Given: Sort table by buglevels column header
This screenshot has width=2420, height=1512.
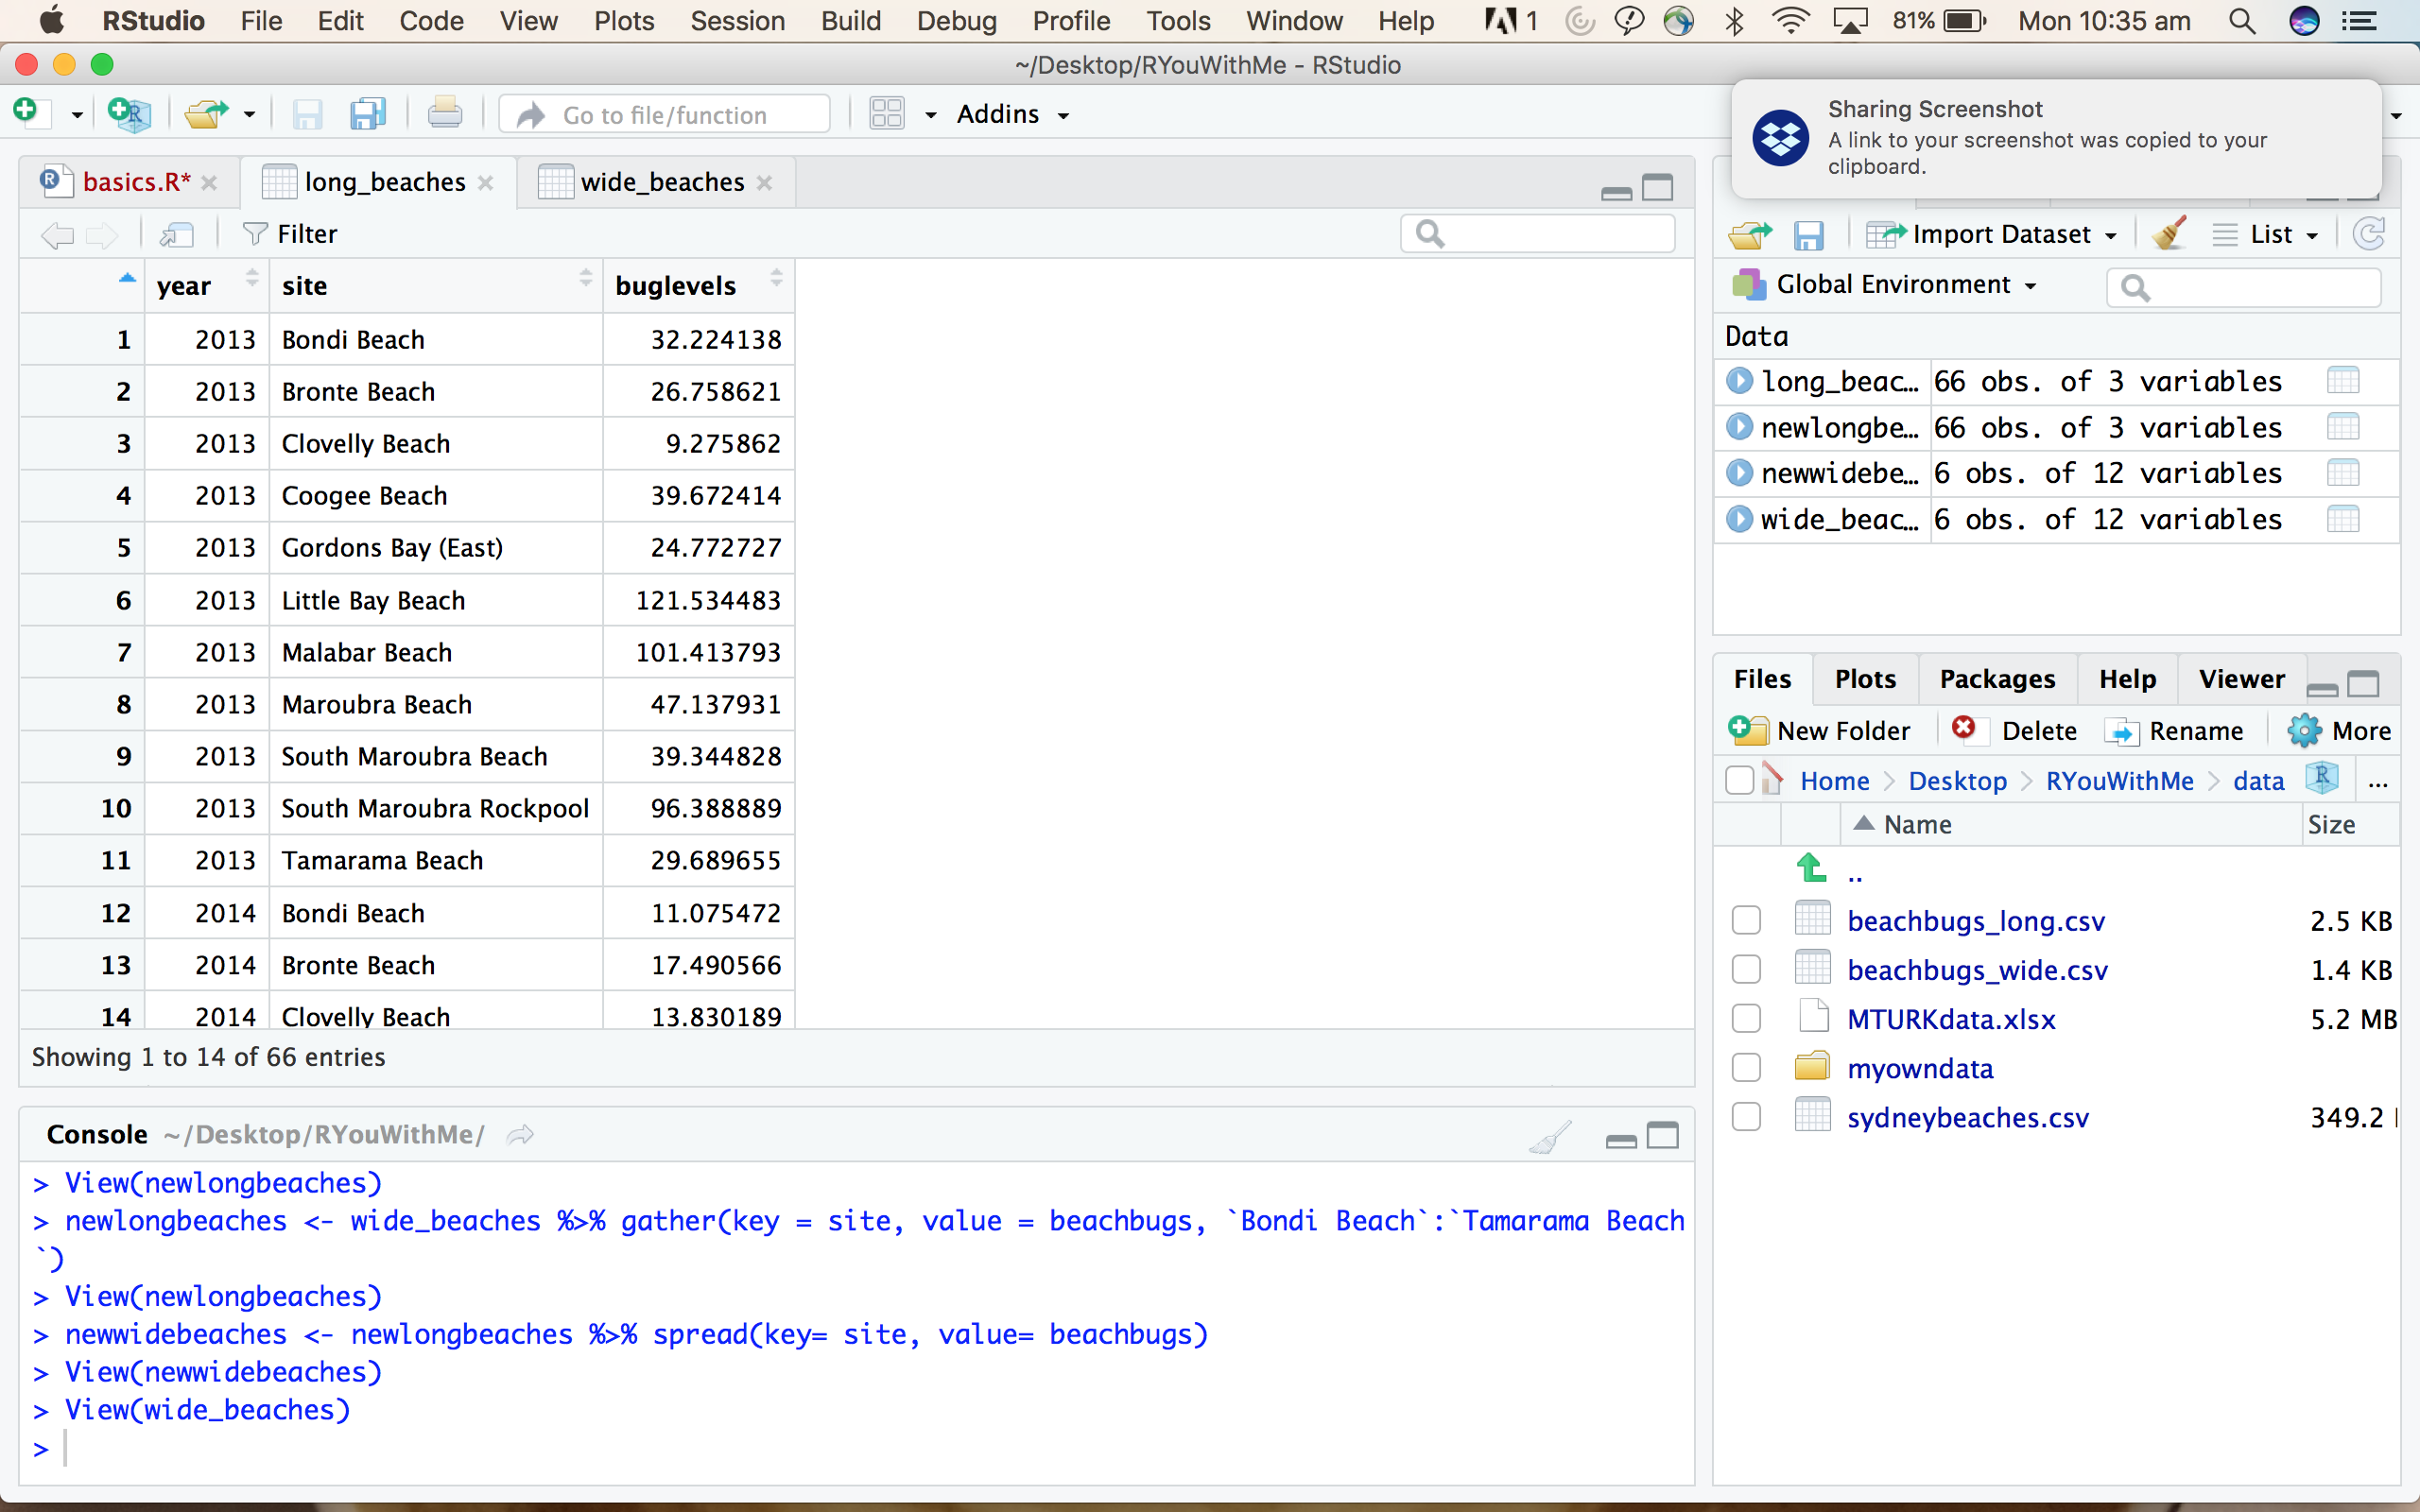Looking at the screenshot, I should coord(676,286).
